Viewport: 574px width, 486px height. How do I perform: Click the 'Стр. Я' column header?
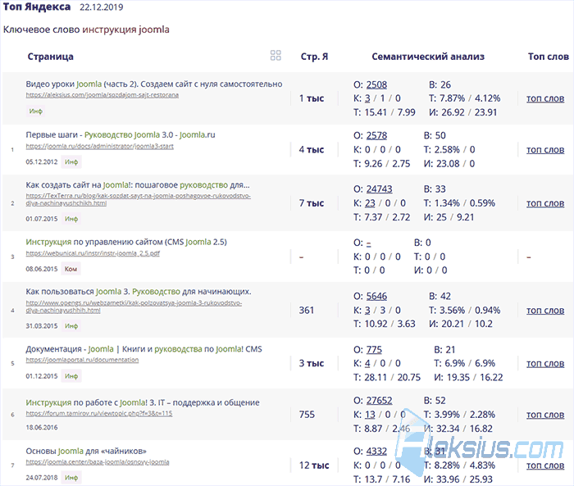pos(314,57)
